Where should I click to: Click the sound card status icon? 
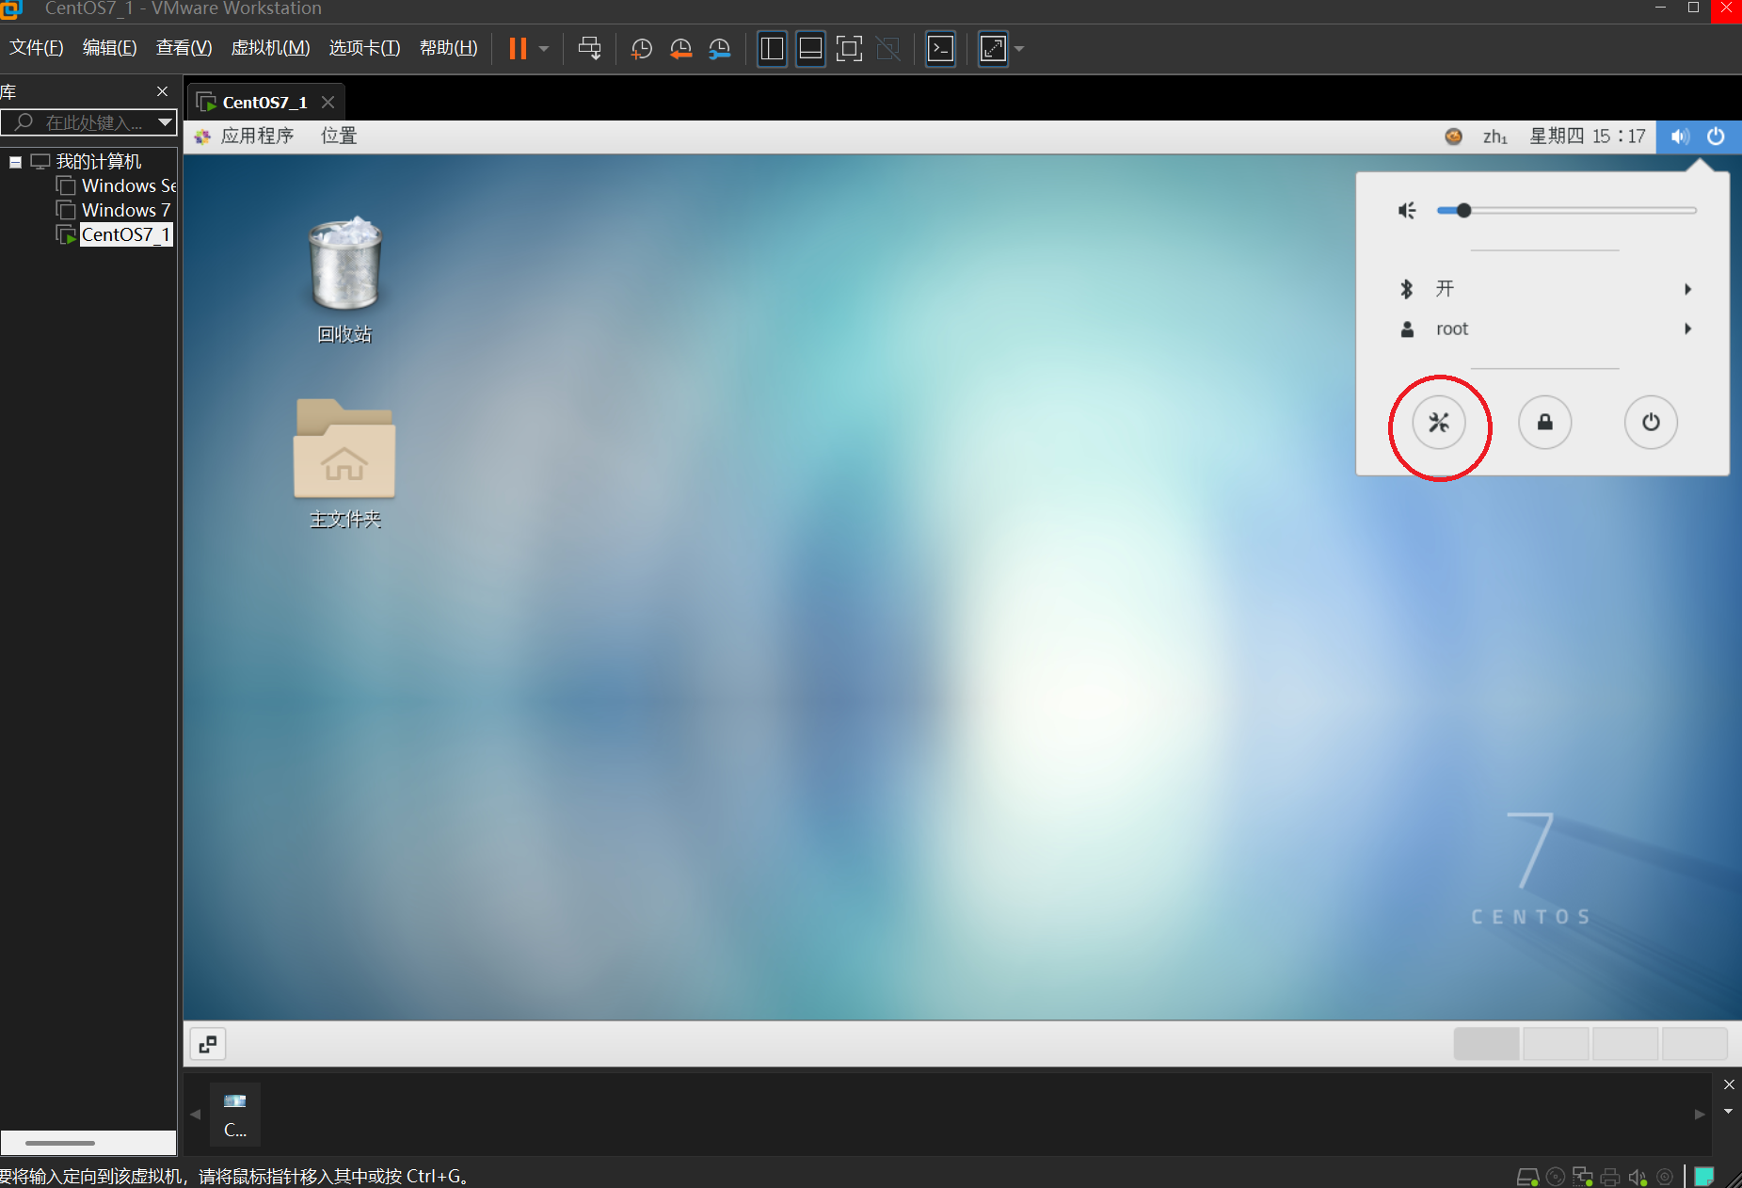[x=1638, y=1177]
